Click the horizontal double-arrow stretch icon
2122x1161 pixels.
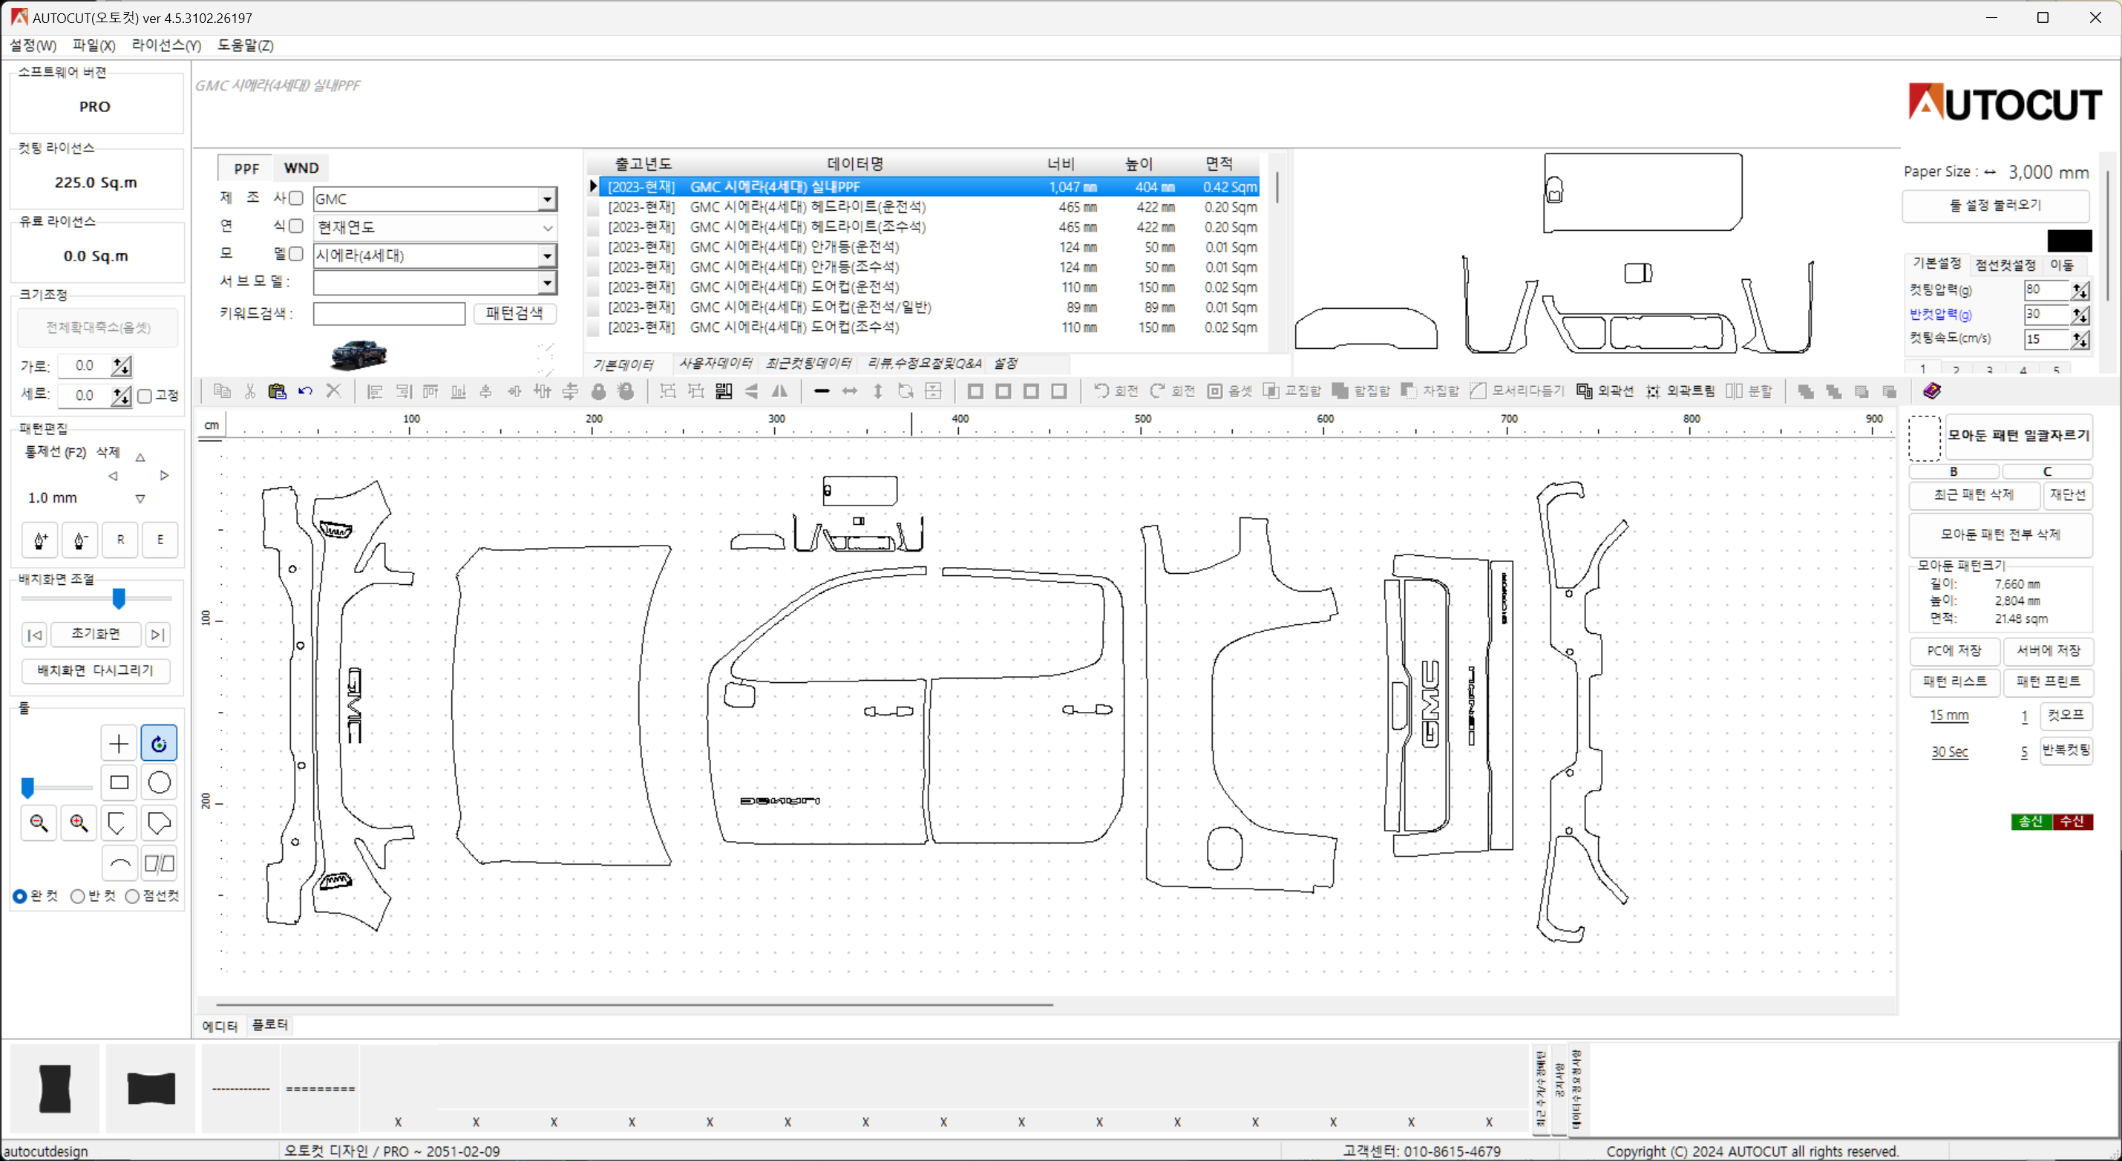849,391
